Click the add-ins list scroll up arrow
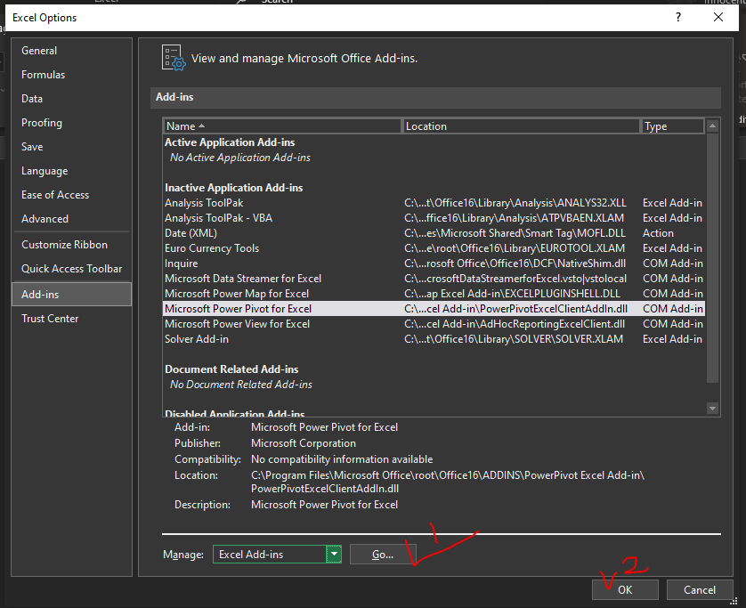Image resolution: width=746 pixels, height=608 pixels. pos(712,126)
